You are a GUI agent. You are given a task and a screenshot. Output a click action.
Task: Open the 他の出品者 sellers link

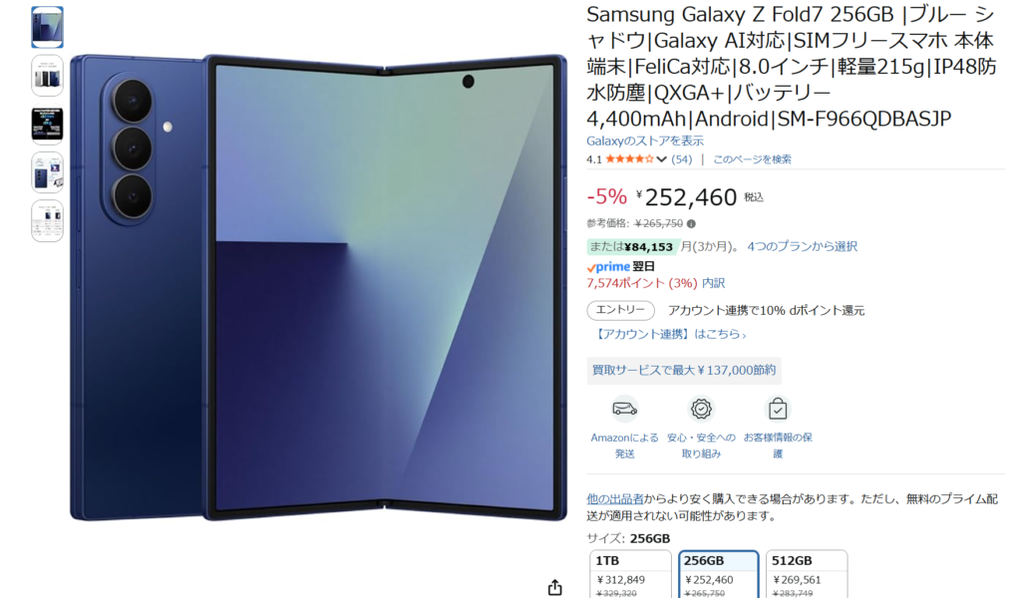click(614, 499)
